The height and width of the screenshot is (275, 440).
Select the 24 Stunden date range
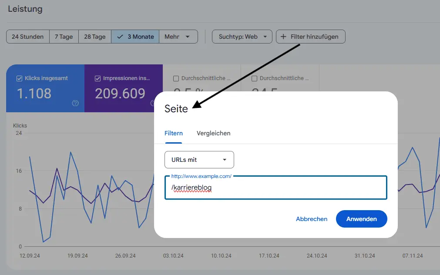tap(28, 37)
